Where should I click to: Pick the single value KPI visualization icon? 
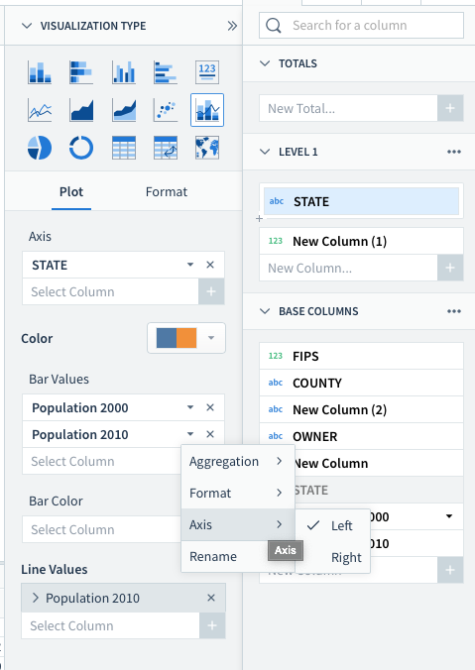[207, 72]
